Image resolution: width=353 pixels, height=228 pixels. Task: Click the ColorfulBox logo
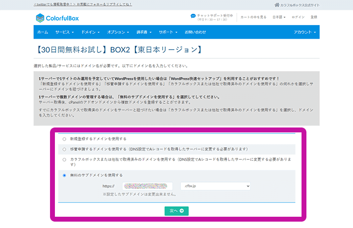pos(57,18)
